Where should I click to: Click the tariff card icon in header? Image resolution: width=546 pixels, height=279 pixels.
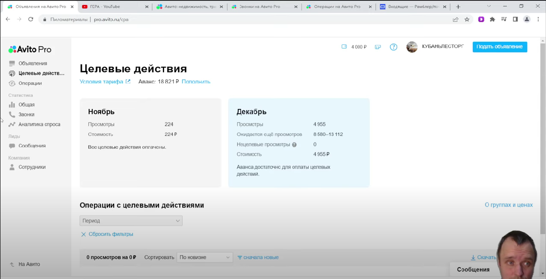click(x=378, y=47)
